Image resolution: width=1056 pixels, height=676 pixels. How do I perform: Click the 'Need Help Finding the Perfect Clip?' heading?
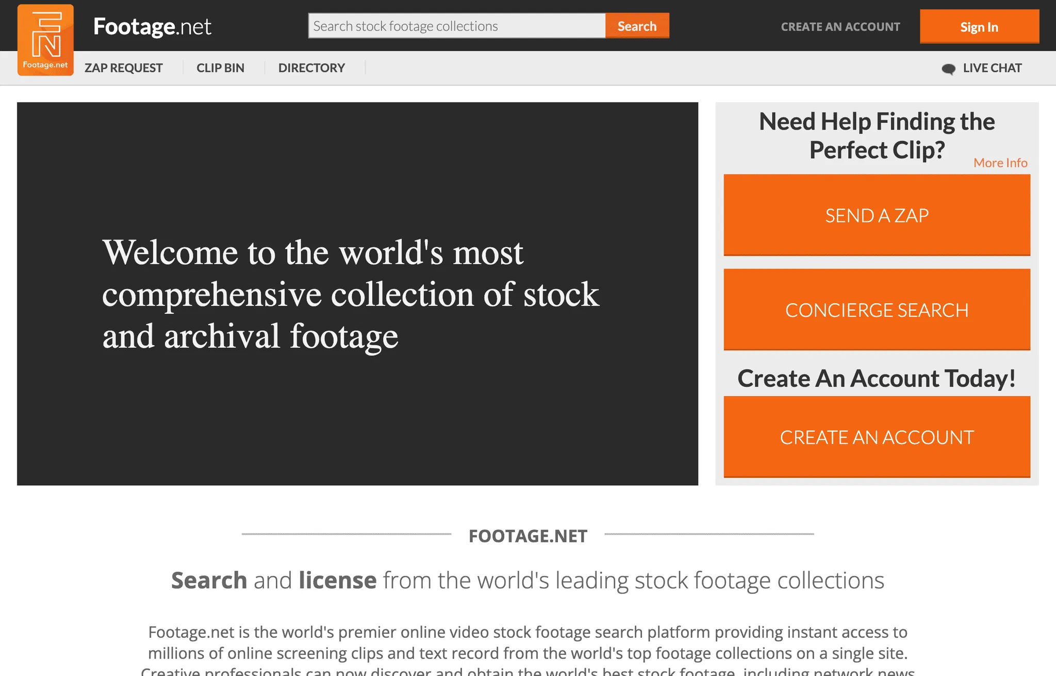pos(877,136)
